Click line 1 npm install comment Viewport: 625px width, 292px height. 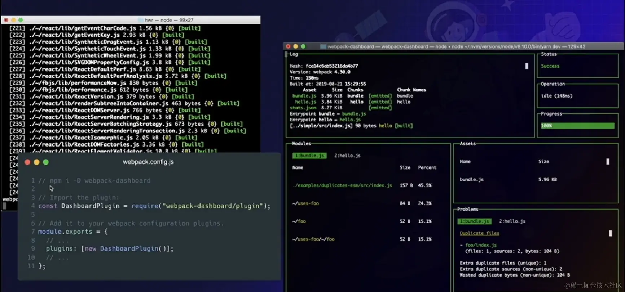pyautogui.click(x=94, y=181)
